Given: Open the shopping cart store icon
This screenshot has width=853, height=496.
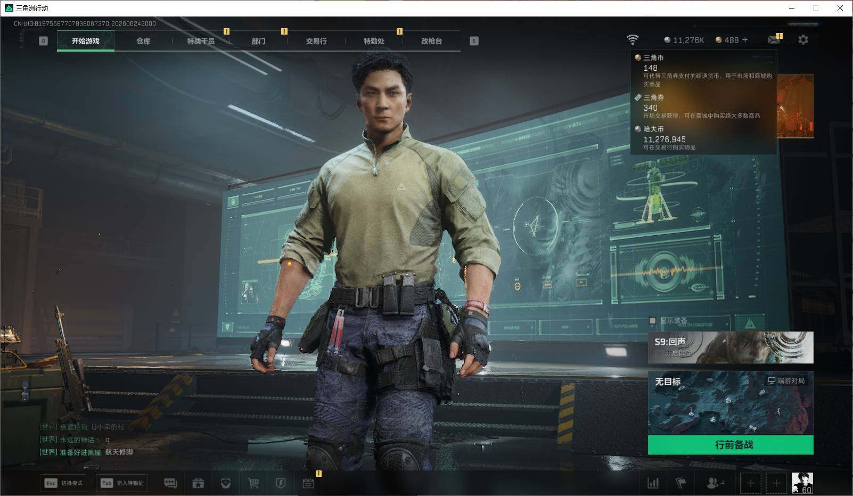Looking at the screenshot, I should [x=253, y=483].
